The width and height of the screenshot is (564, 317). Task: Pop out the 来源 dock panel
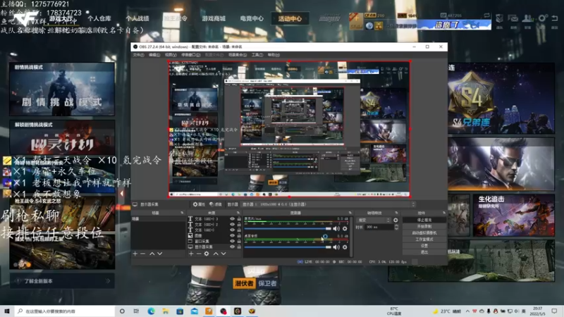click(x=238, y=213)
